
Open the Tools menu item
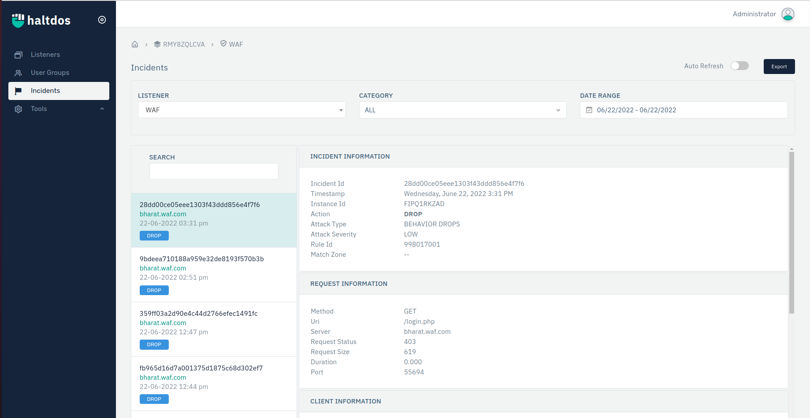coord(59,109)
